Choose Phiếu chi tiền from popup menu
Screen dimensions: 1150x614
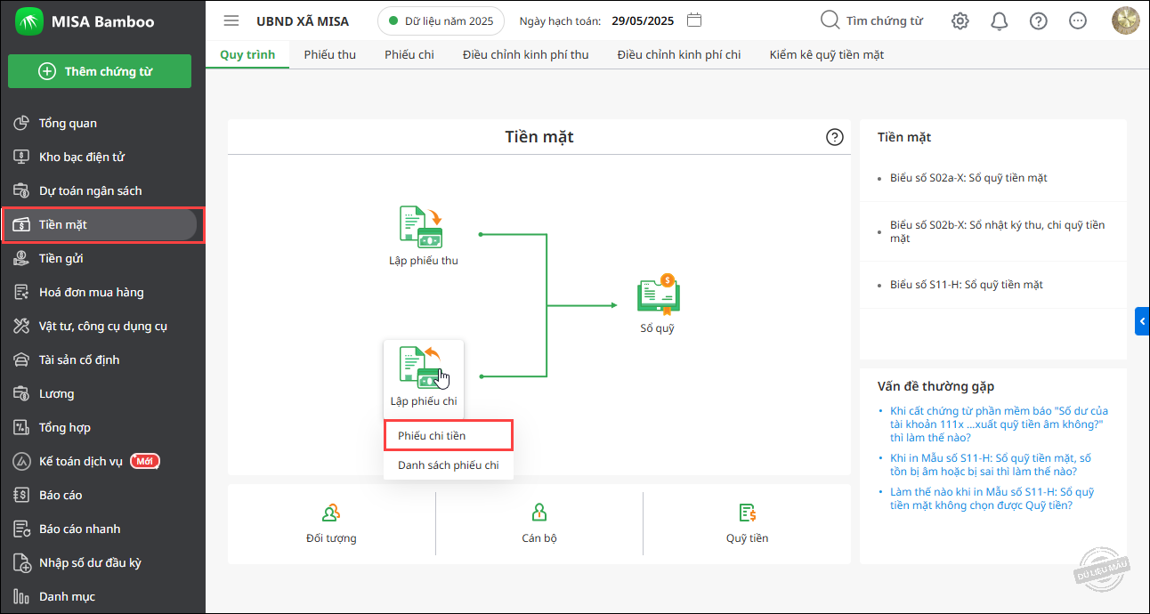click(449, 435)
